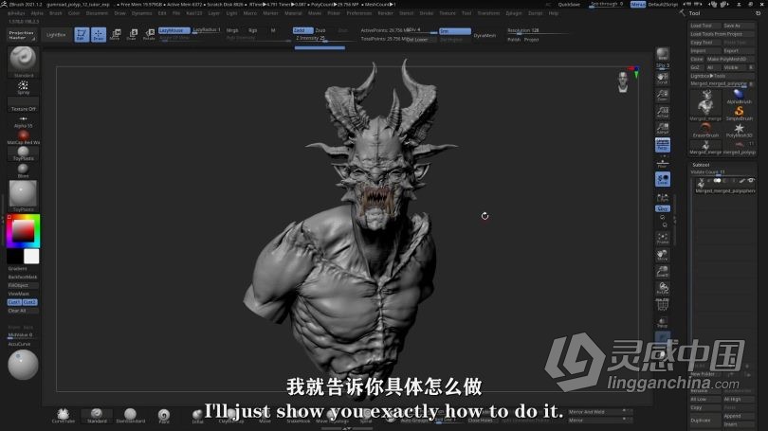The width and height of the screenshot is (768, 431).
Task: Select the EraserBrush tool thumbnail
Action: tap(705, 130)
